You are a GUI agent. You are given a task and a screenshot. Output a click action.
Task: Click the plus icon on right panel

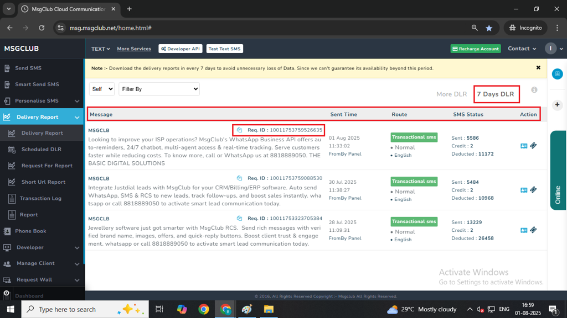557,104
